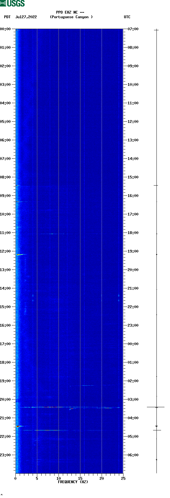Click the 00:00 UTC time label
Viewport: 170px width, 498px height.
[133, 344]
